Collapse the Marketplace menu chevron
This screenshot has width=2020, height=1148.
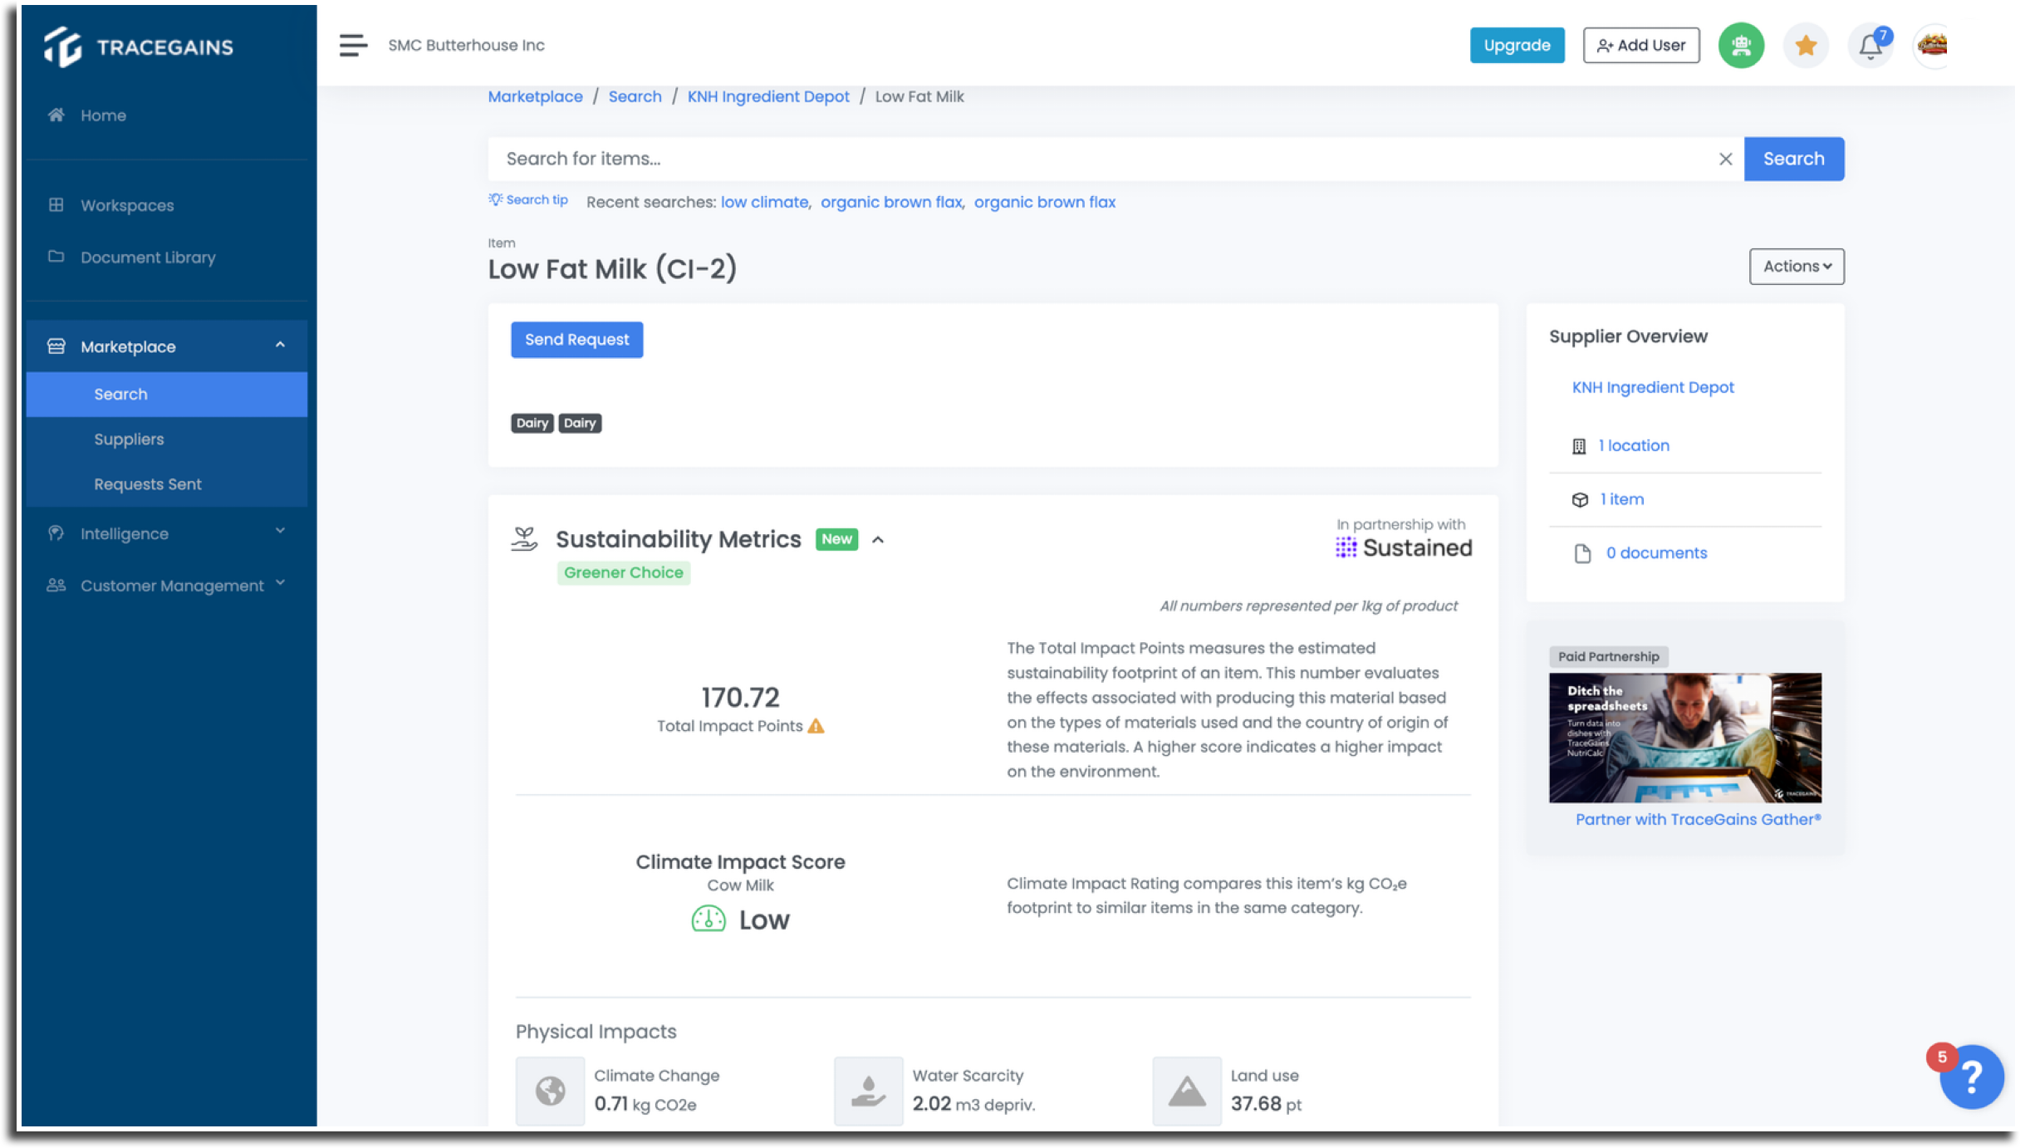(280, 345)
